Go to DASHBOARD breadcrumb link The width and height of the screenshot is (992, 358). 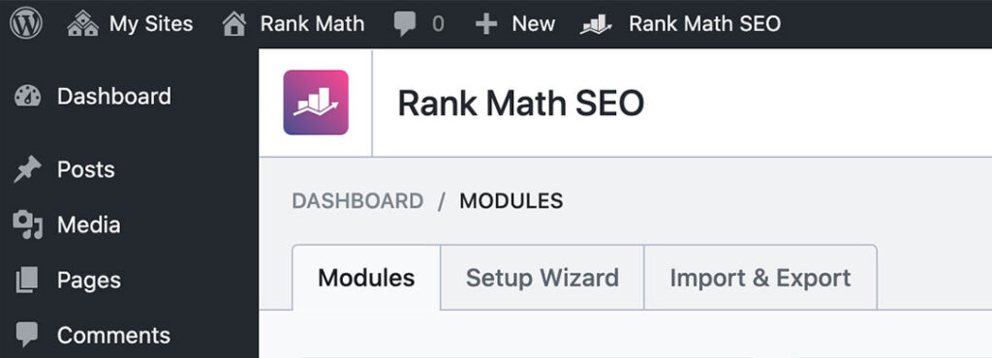[x=357, y=201]
